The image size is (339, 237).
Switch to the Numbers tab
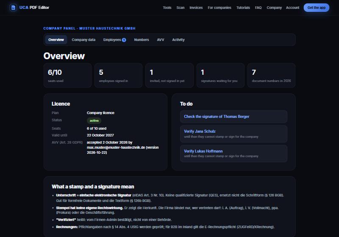(142, 40)
